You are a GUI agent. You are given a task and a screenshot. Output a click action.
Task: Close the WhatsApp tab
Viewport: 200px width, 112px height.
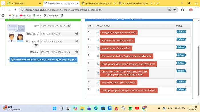pyautogui.click(x=40, y=3)
